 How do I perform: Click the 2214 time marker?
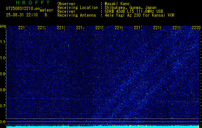pyautogui.click(x=80, y=28)
